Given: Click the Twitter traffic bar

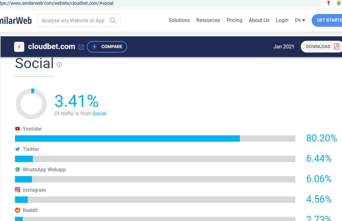Looking at the screenshot, I should [155, 159].
